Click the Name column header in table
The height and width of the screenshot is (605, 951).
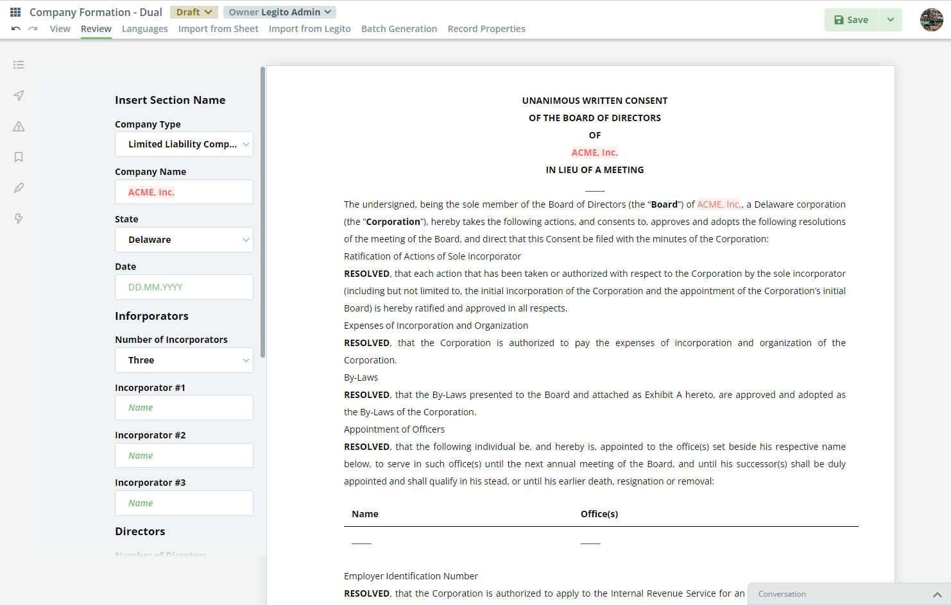coord(365,514)
